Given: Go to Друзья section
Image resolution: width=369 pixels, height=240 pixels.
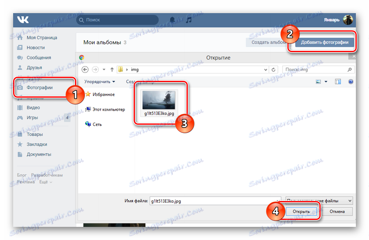Looking at the screenshot, I should point(34,68).
